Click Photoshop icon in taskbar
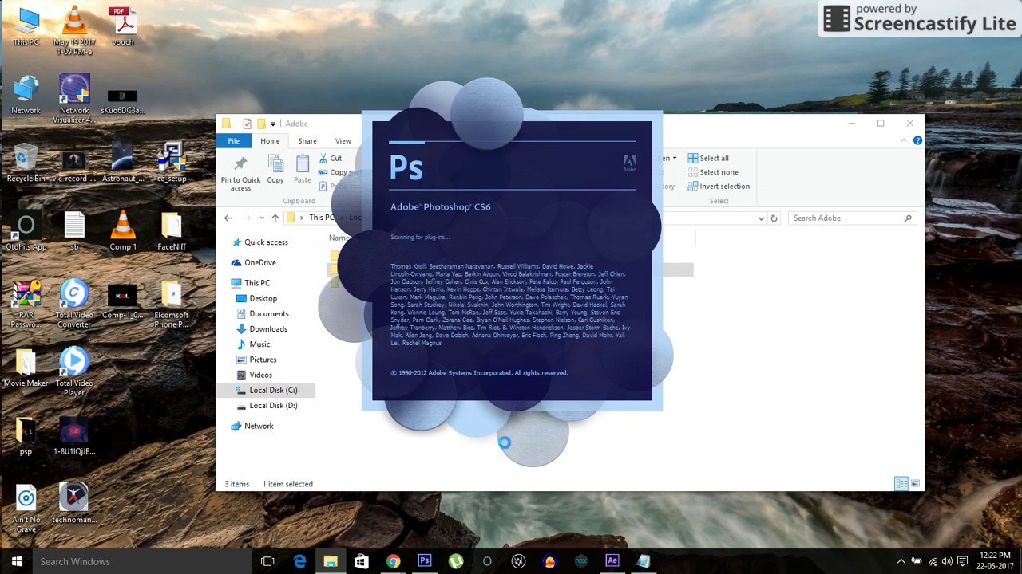The width and height of the screenshot is (1022, 574). pos(424,561)
